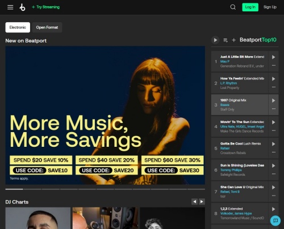Switch to the Open Format tab
284x229 pixels.
pyautogui.click(x=47, y=27)
